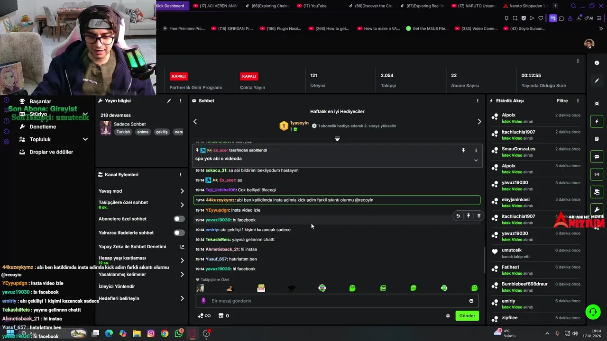Image resolution: width=607 pixels, height=341 pixels.
Task: Delete the hovered yavuz19030 chat message
Action: [x=478, y=216]
